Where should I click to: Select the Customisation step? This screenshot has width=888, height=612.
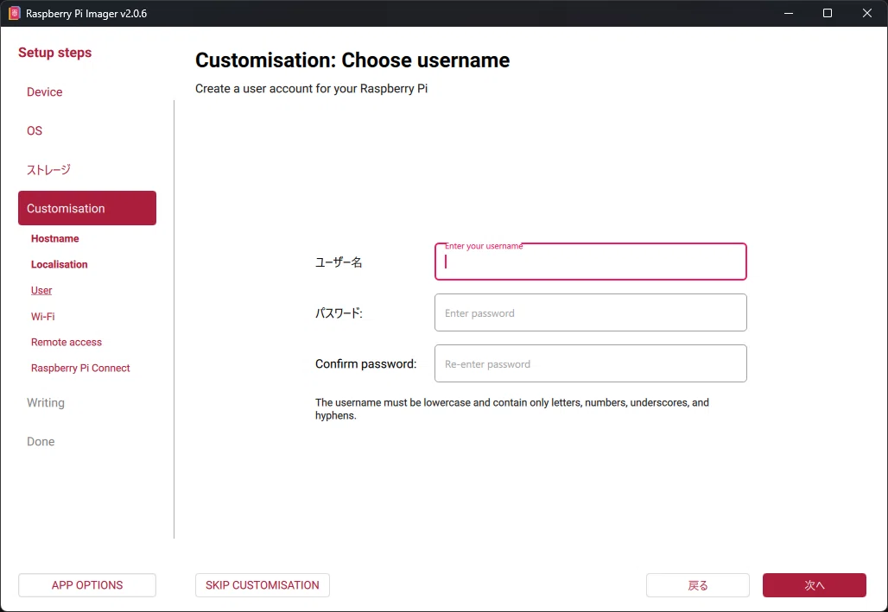[x=87, y=208]
